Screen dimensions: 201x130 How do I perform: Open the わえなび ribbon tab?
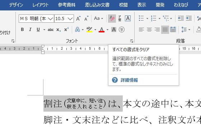pos(181,5)
